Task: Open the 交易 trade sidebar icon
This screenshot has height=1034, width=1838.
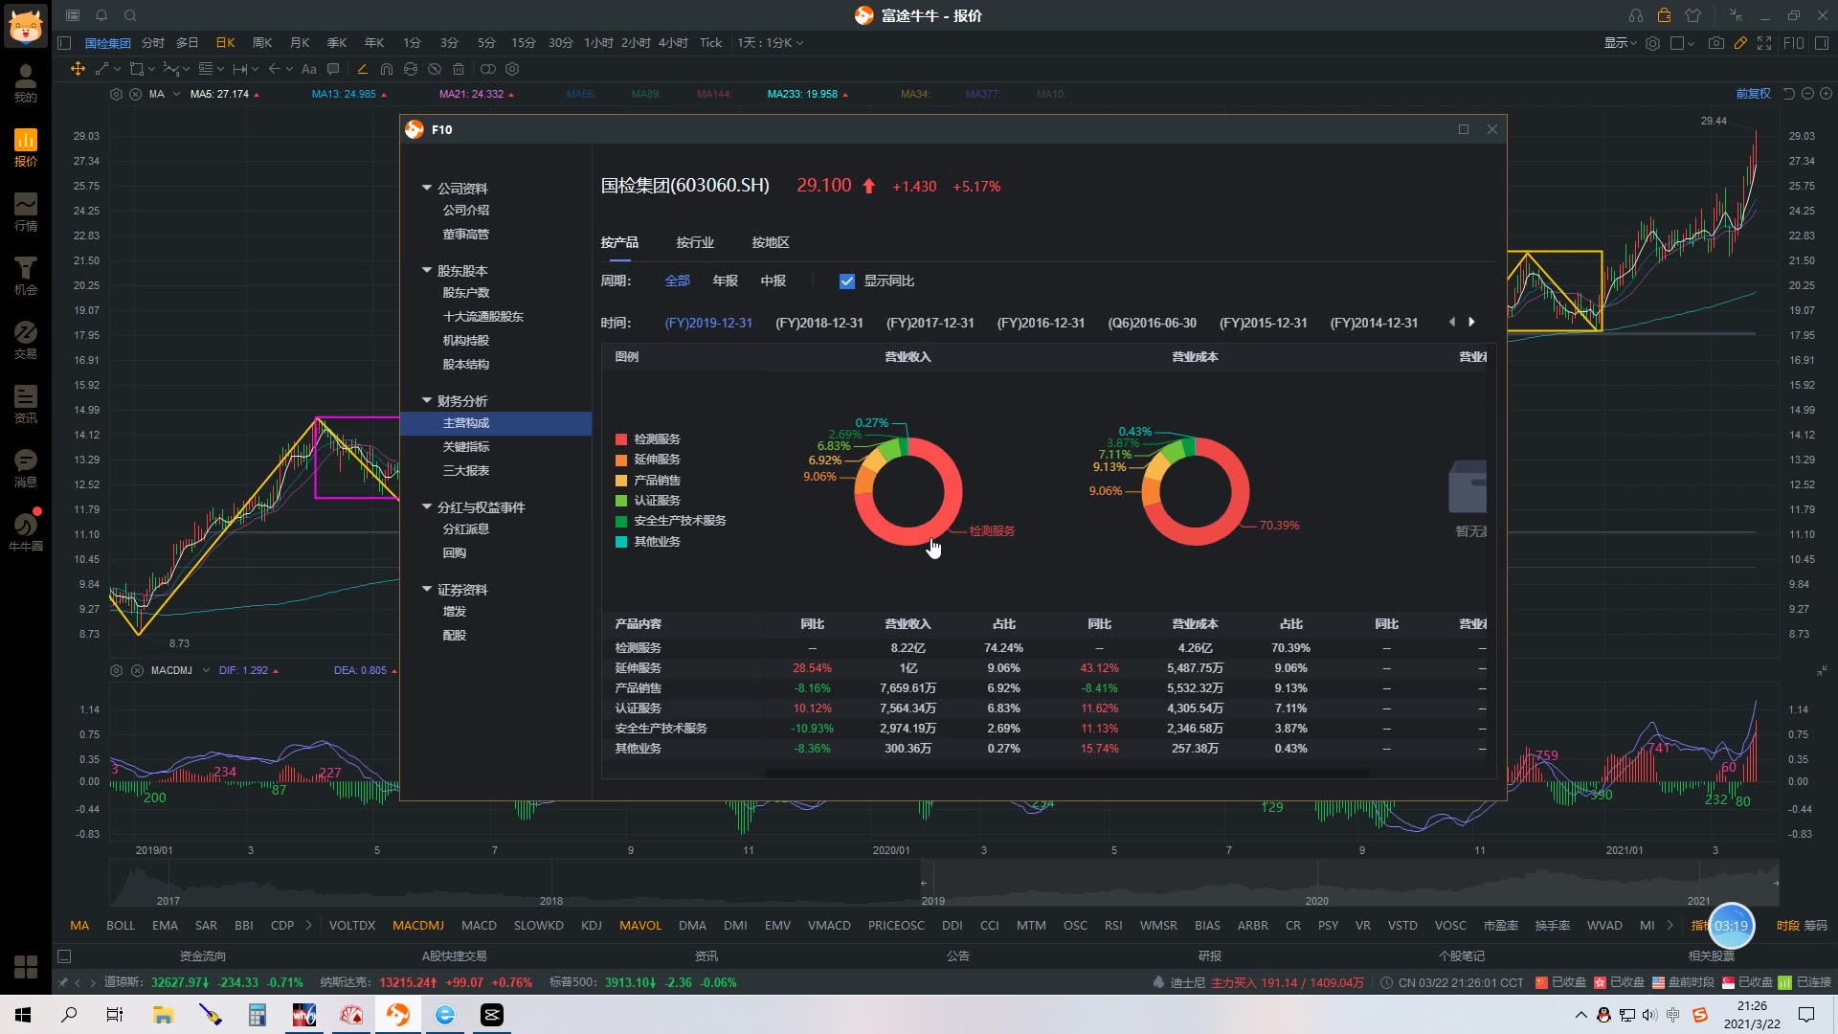Action: pyautogui.click(x=26, y=341)
